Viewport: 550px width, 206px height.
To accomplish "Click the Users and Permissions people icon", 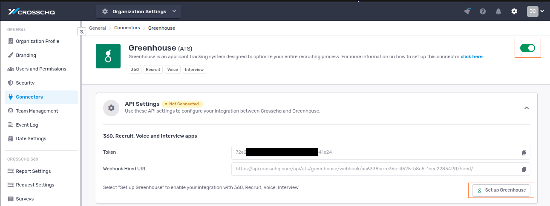I will point(11,69).
